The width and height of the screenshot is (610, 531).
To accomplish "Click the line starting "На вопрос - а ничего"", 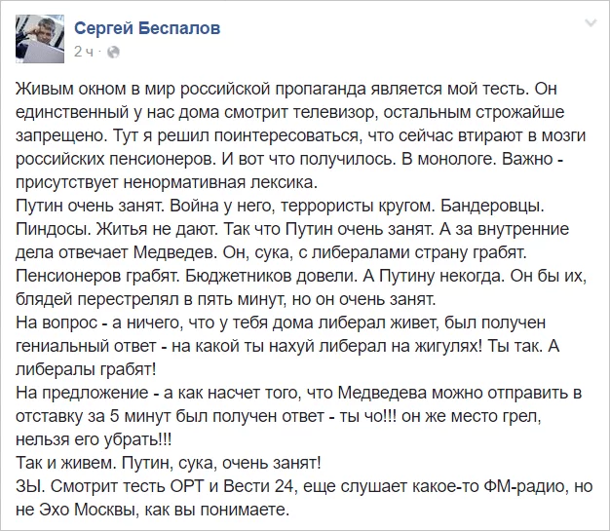I will [280, 322].
